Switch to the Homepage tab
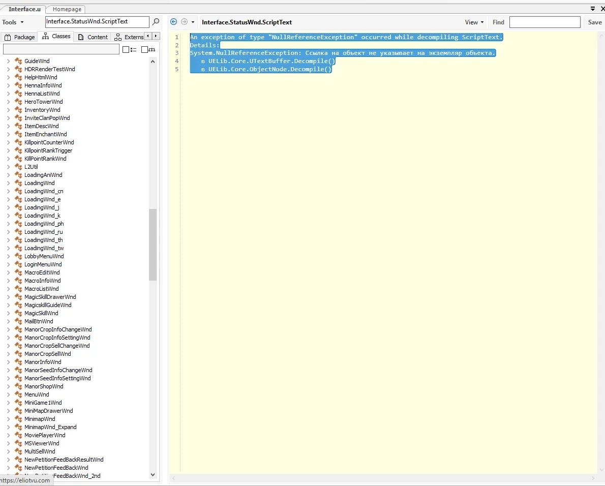This screenshot has height=486, width=605. (x=67, y=9)
